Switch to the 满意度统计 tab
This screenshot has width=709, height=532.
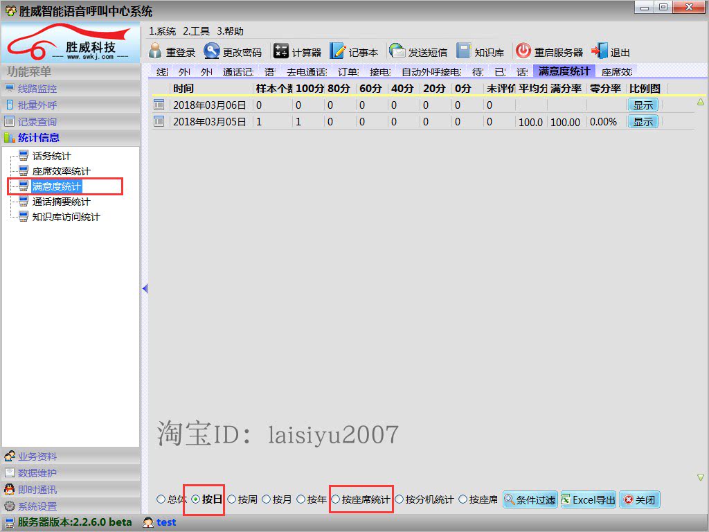[564, 71]
